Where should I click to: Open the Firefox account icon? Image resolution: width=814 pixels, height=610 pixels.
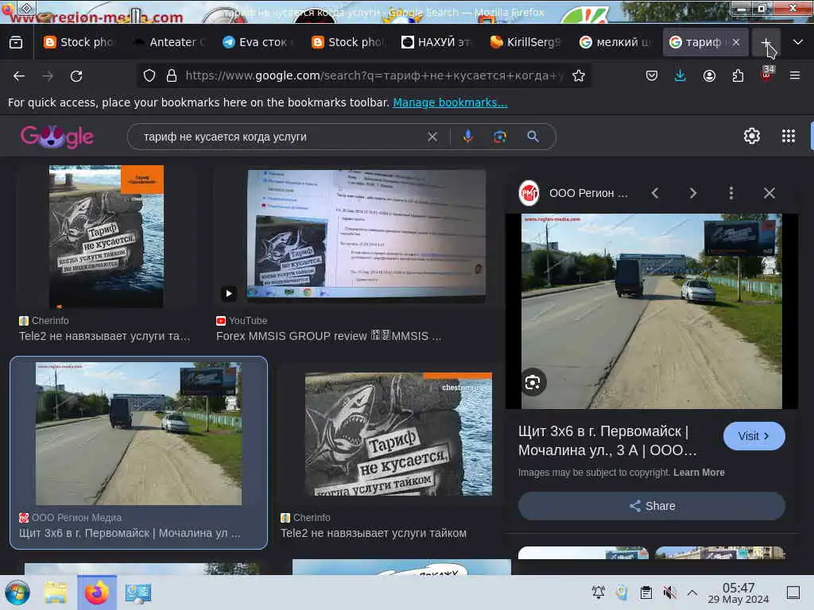pos(709,75)
